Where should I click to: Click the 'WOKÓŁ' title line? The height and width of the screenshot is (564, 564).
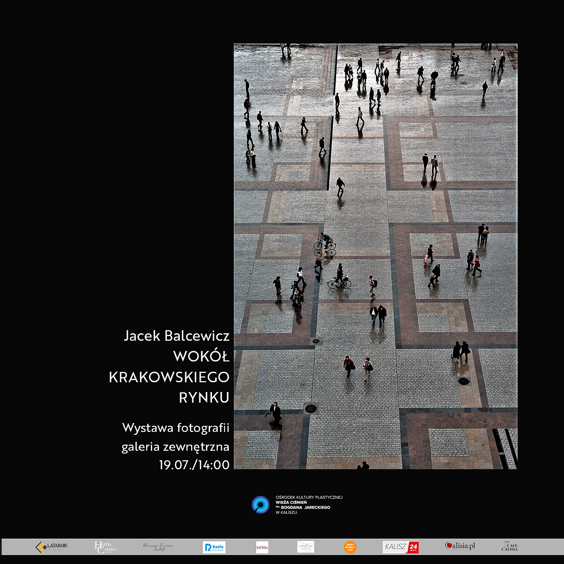point(201,357)
